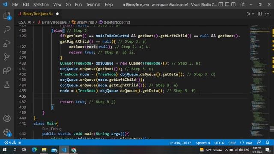
Task: Click the vertical editor scrollbar thumb
Action: 272,129
